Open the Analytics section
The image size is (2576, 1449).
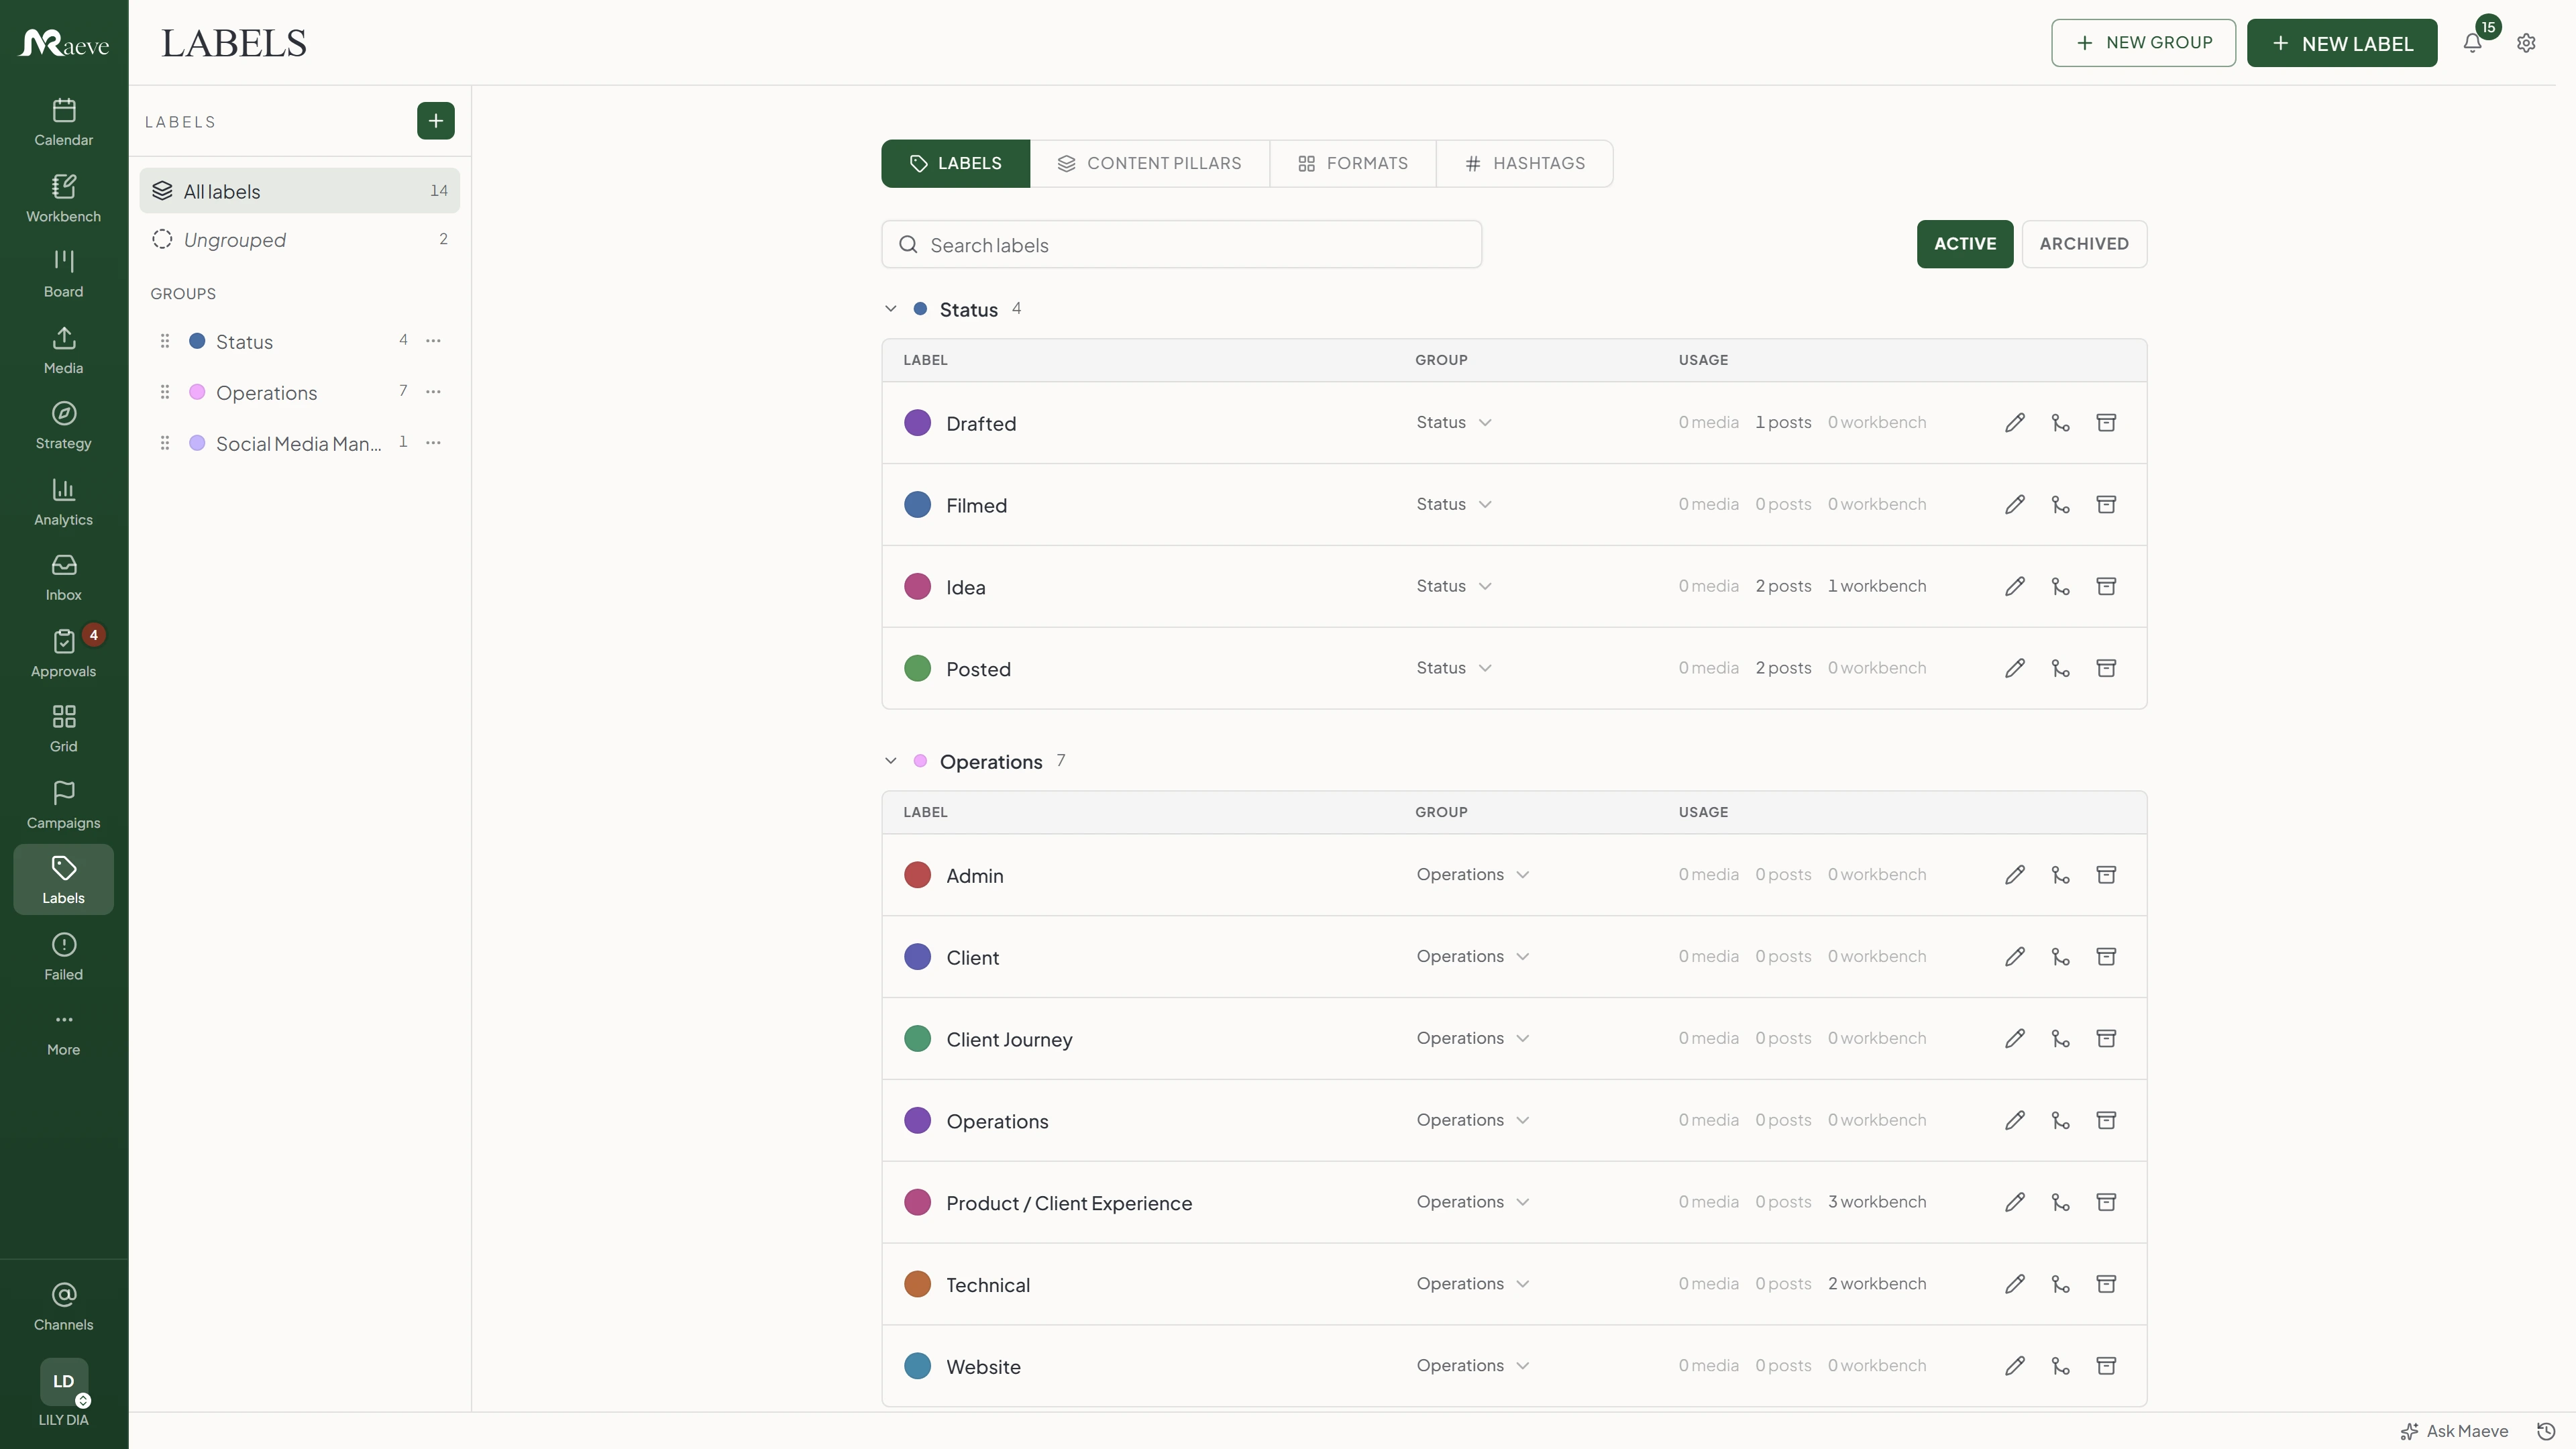pos(63,502)
